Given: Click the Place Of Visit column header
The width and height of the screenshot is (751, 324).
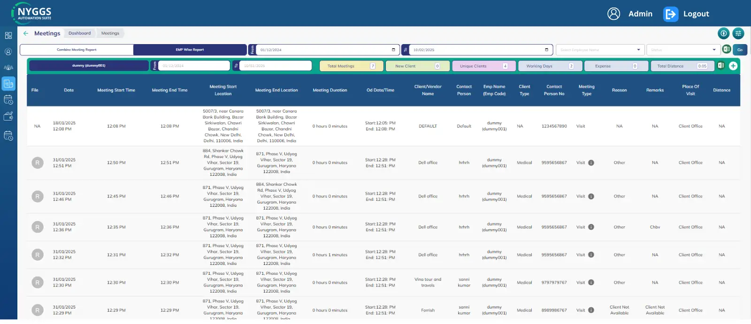Looking at the screenshot, I should pos(690,90).
